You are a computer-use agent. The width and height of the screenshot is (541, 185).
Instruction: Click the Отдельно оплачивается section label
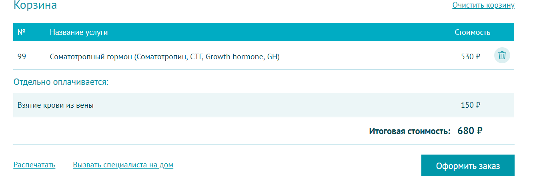click(x=61, y=82)
